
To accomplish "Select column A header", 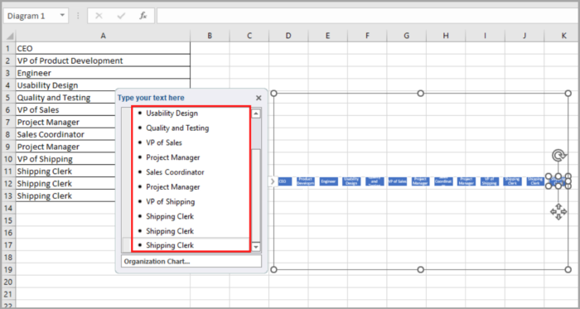I will (x=103, y=36).
